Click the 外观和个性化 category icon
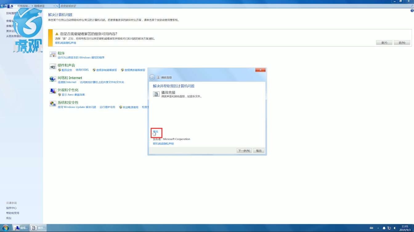This screenshot has height=232, width=414. [x=53, y=91]
